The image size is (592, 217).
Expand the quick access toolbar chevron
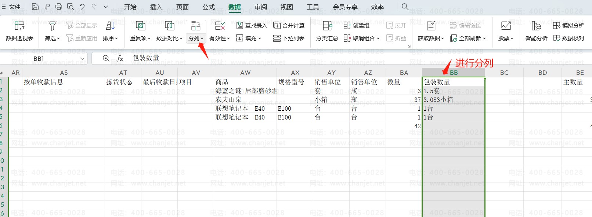106,7
